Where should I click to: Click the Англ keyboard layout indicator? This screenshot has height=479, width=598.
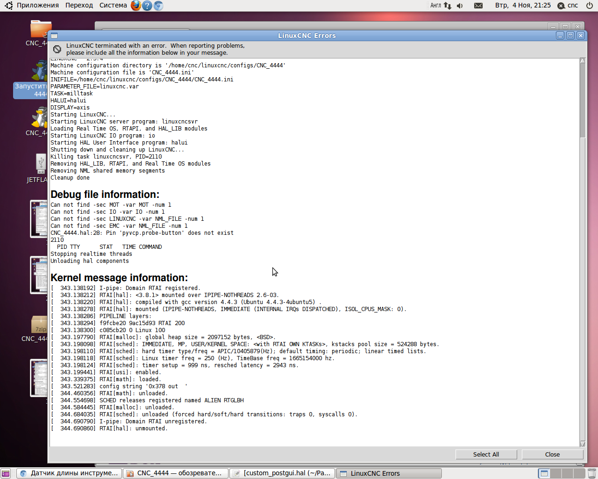click(435, 6)
